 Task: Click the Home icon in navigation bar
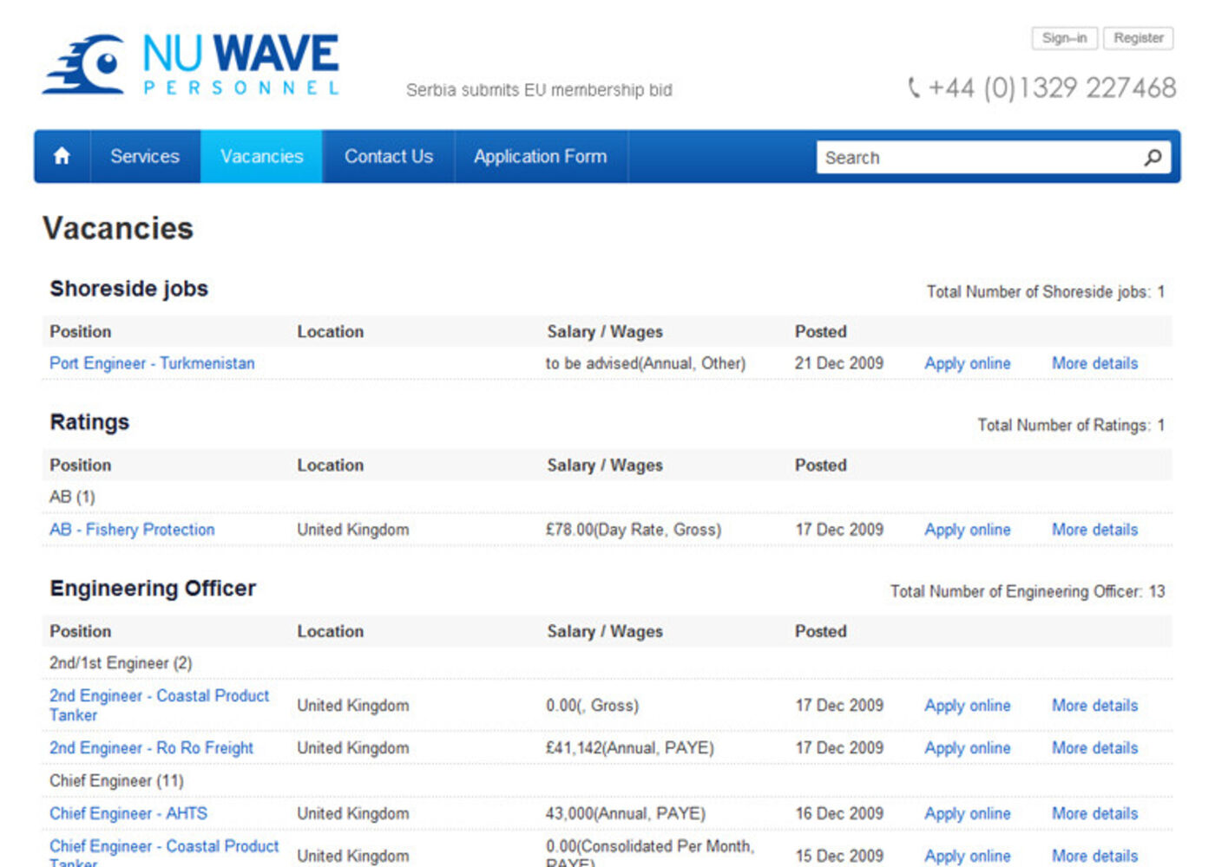62,156
